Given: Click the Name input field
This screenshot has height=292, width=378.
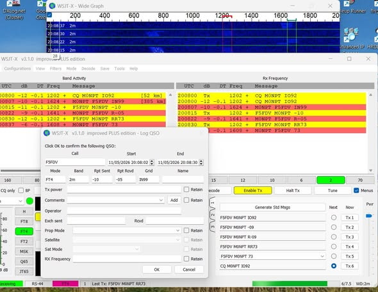Looking at the screenshot, I should [x=183, y=179].
